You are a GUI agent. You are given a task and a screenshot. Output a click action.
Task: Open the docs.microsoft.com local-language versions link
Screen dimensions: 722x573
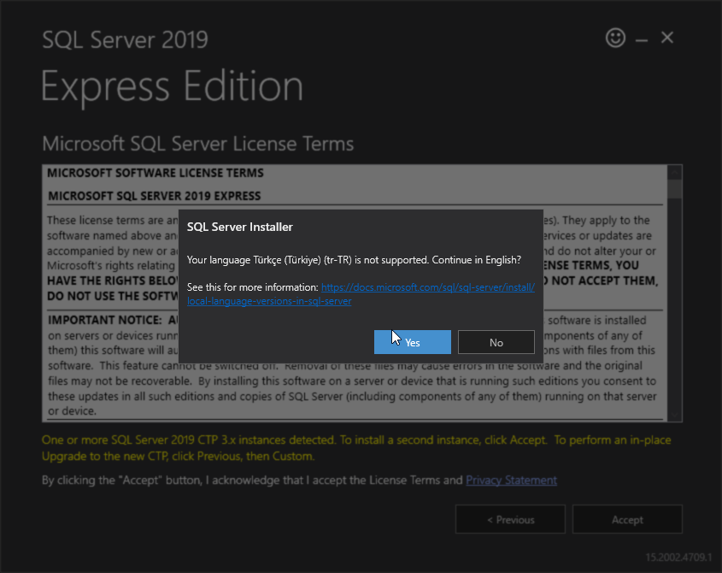point(361,294)
